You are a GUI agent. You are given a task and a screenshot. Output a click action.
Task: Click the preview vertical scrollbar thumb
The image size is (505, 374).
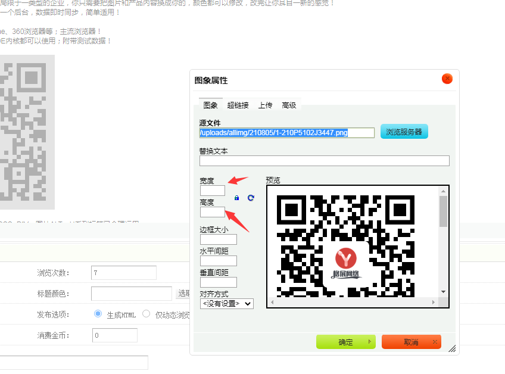click(x=443, y=211)
